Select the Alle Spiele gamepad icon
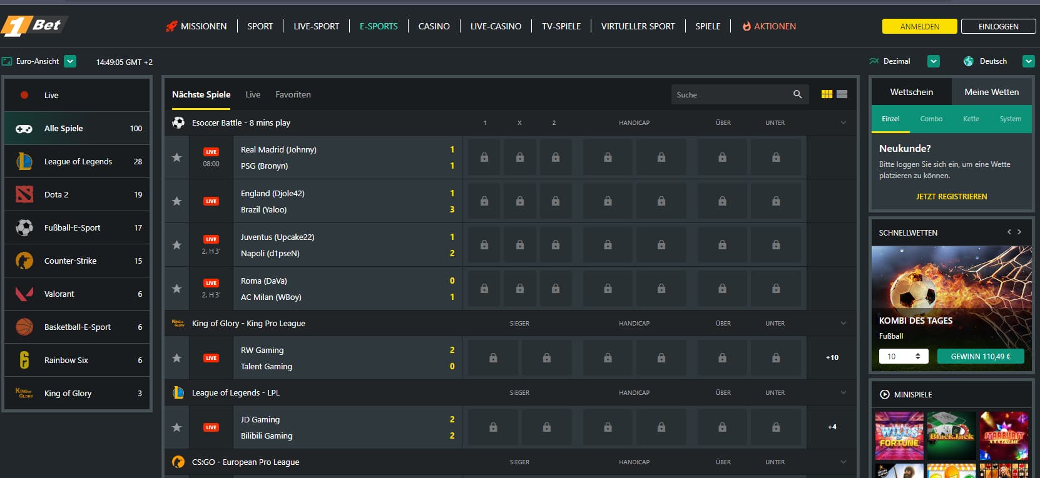The height and width of the screenshot is (478, 1040). point(24,129)
